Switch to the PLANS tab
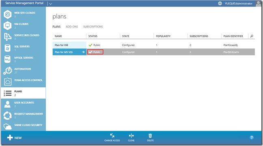This screenshot has height=146, width=263. tap(56, 27)
